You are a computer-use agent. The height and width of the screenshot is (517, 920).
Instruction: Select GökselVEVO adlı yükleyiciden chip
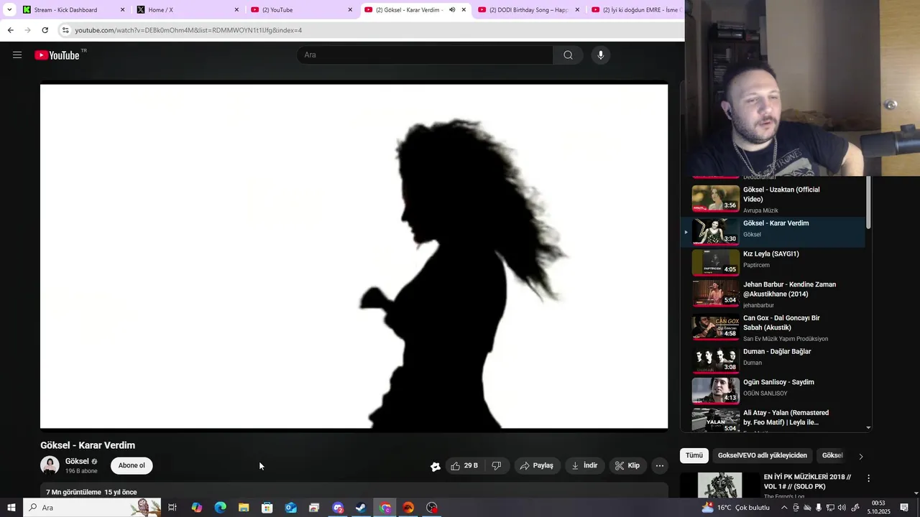click(763, 455)
